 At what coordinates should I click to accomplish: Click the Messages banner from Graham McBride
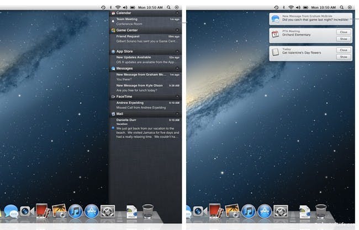(311, 19)
